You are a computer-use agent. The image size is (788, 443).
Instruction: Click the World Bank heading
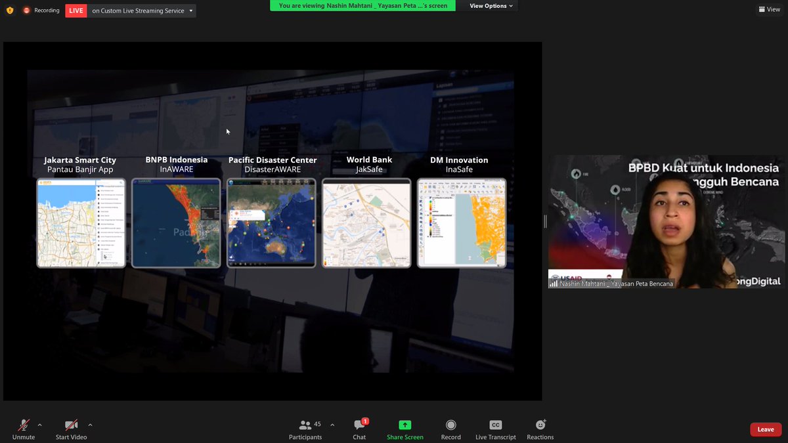[369, 160]
